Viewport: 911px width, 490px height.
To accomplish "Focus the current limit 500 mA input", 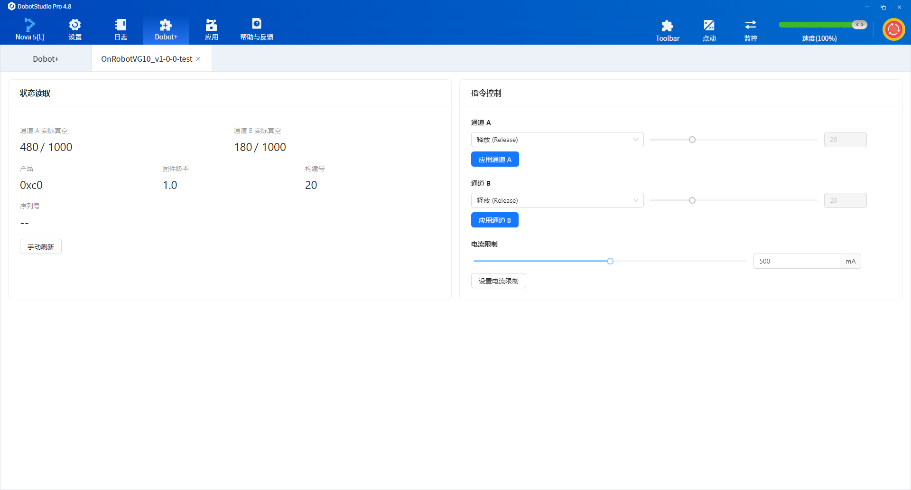I will [x=797, y=261].
